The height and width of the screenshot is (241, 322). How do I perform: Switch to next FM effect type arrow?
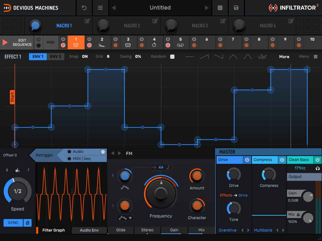click(x=119, y=153)
